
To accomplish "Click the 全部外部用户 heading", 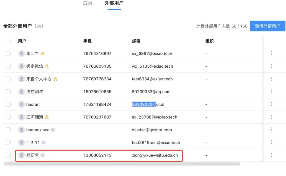I will pyautogui.click(x=17, y=26).
